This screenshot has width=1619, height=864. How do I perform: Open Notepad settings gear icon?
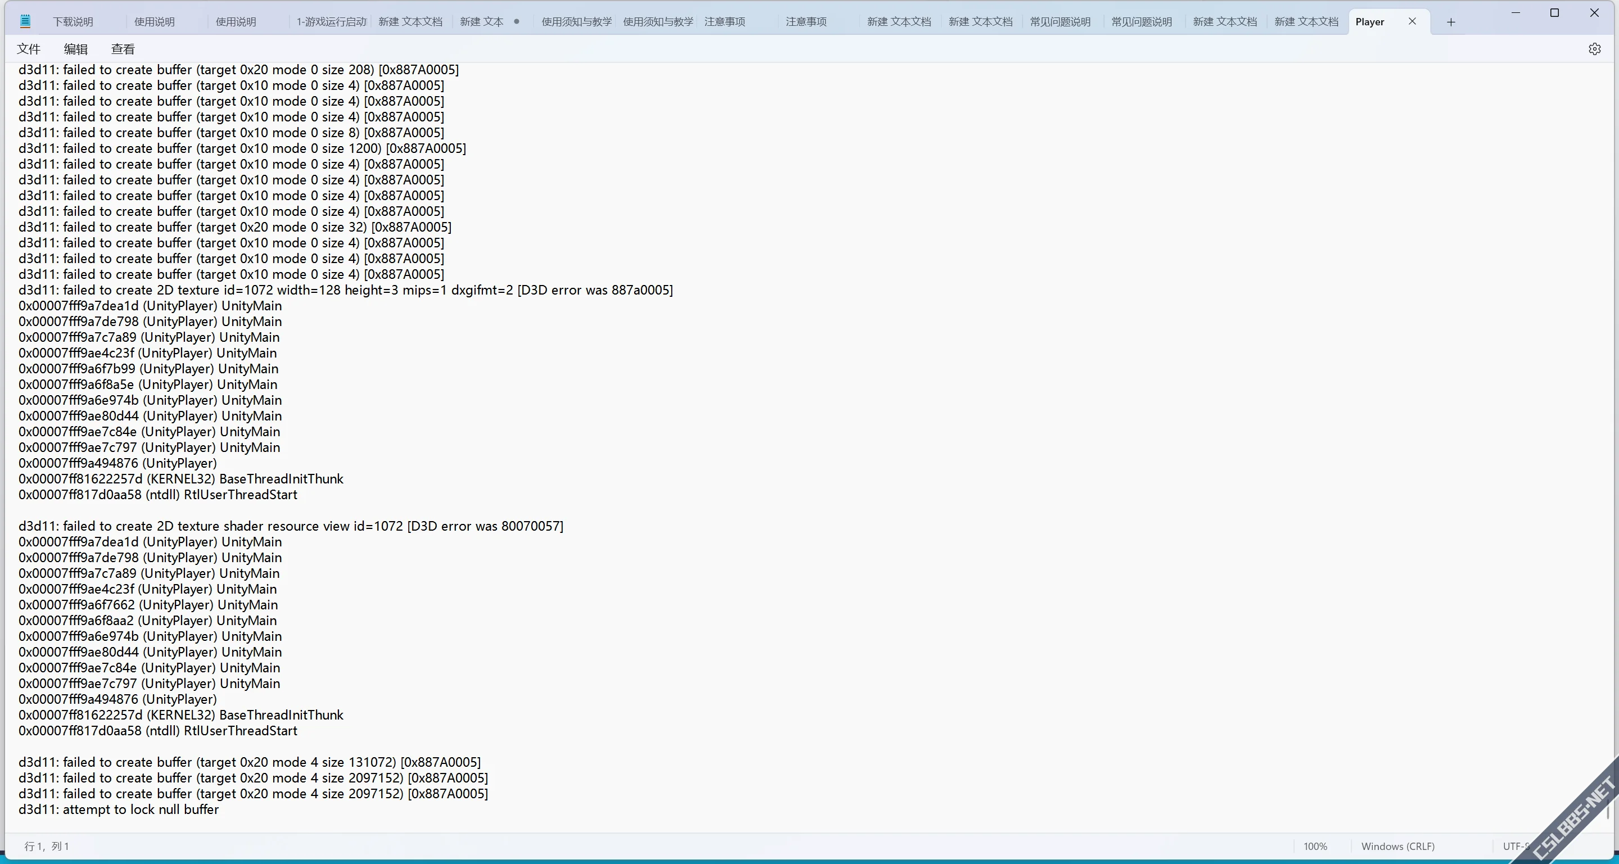[1594, 49]
